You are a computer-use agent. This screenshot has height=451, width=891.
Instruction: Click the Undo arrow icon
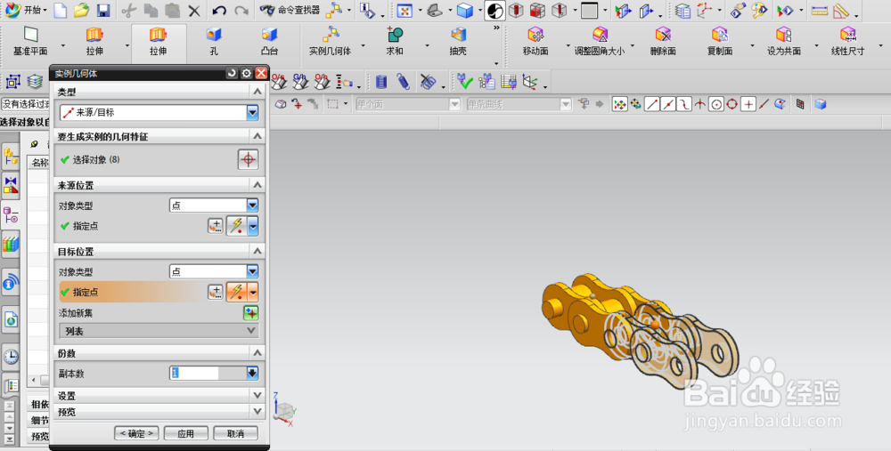coord(219,10)
